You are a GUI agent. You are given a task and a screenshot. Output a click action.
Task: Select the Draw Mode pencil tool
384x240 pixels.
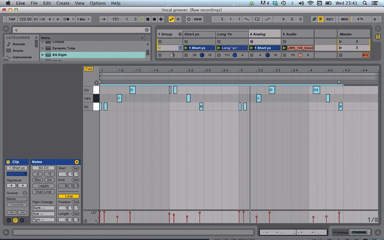click(315, 19)
